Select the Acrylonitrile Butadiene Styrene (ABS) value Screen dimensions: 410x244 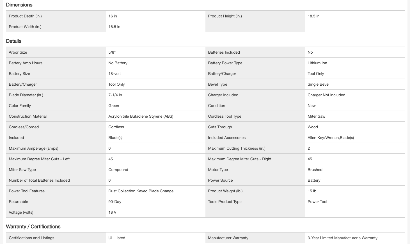[x=141, y=116]
